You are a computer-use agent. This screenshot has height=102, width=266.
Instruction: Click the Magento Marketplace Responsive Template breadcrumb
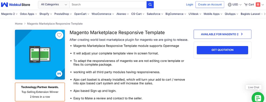coord(55,24)
